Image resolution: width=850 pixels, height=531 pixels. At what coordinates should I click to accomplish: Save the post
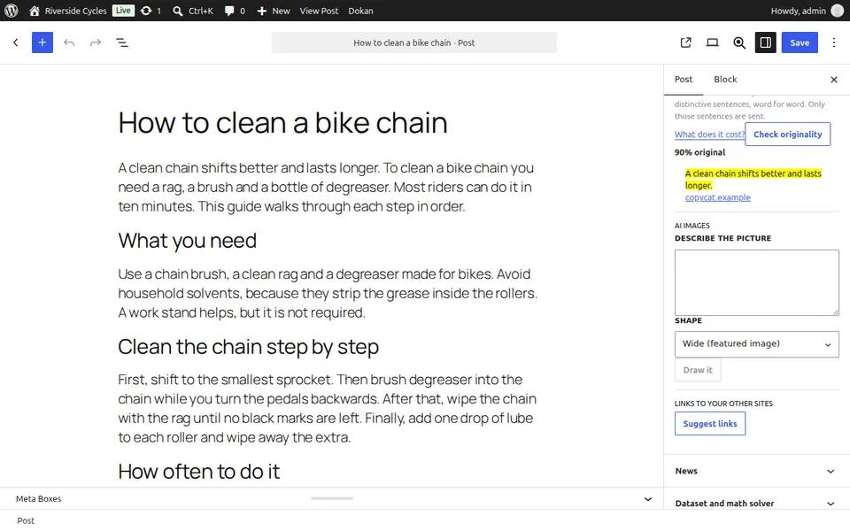(x=800, y=42)
